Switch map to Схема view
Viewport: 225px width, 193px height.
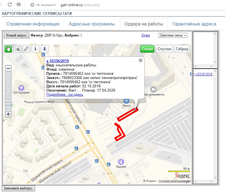point(147,49)
